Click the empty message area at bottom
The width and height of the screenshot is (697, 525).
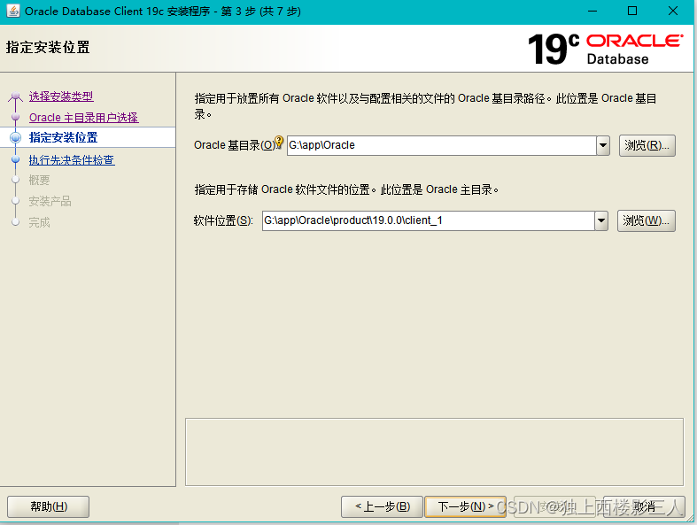pos(434,452)
